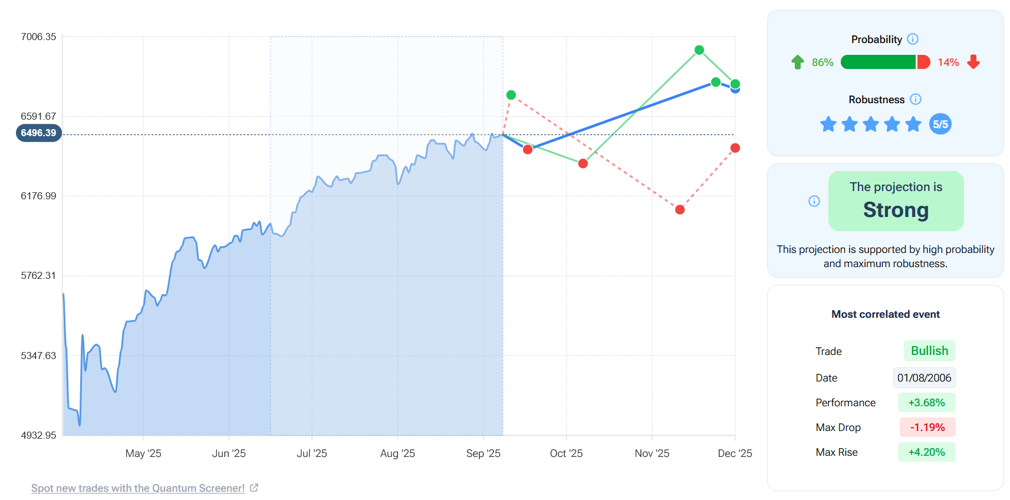Click the highest green projection dot

pos(699,51)
